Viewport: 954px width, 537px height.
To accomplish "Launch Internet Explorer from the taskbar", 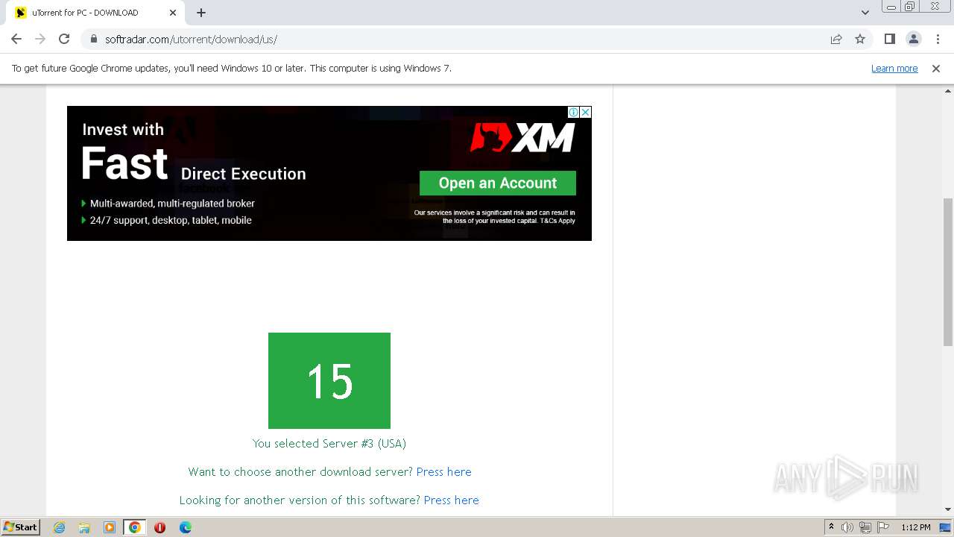I will 59,527.
